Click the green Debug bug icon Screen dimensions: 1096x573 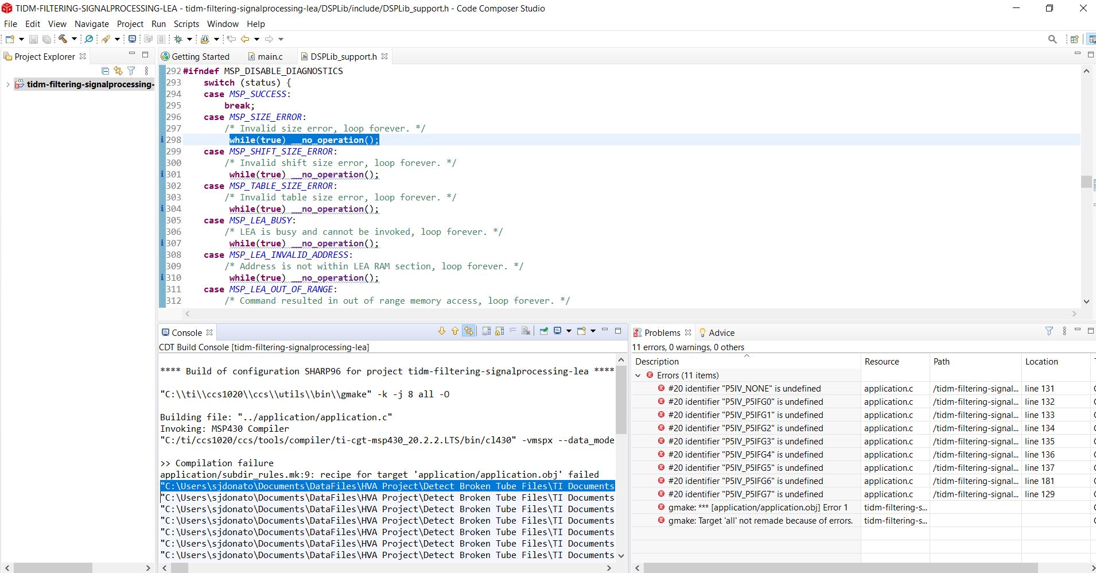(x=178, y=39)
